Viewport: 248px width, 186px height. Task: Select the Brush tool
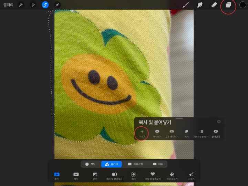(x=185, y=5)
